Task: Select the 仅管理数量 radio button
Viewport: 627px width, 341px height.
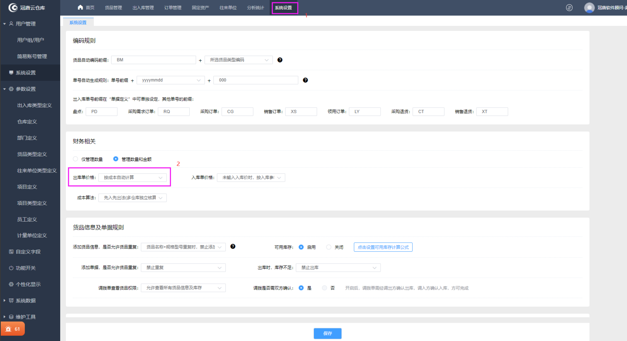Action: (75, 159)
